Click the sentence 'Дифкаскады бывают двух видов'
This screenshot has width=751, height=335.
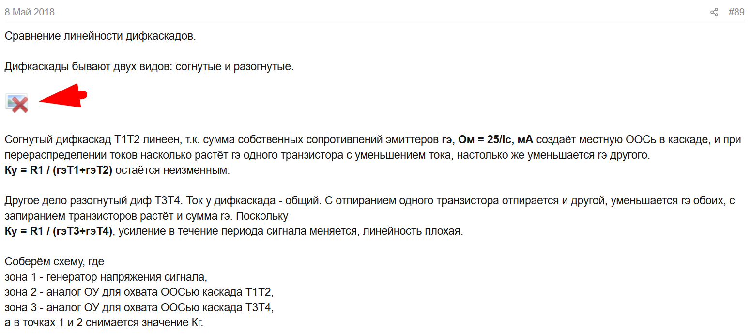click(x=149, y=67)
